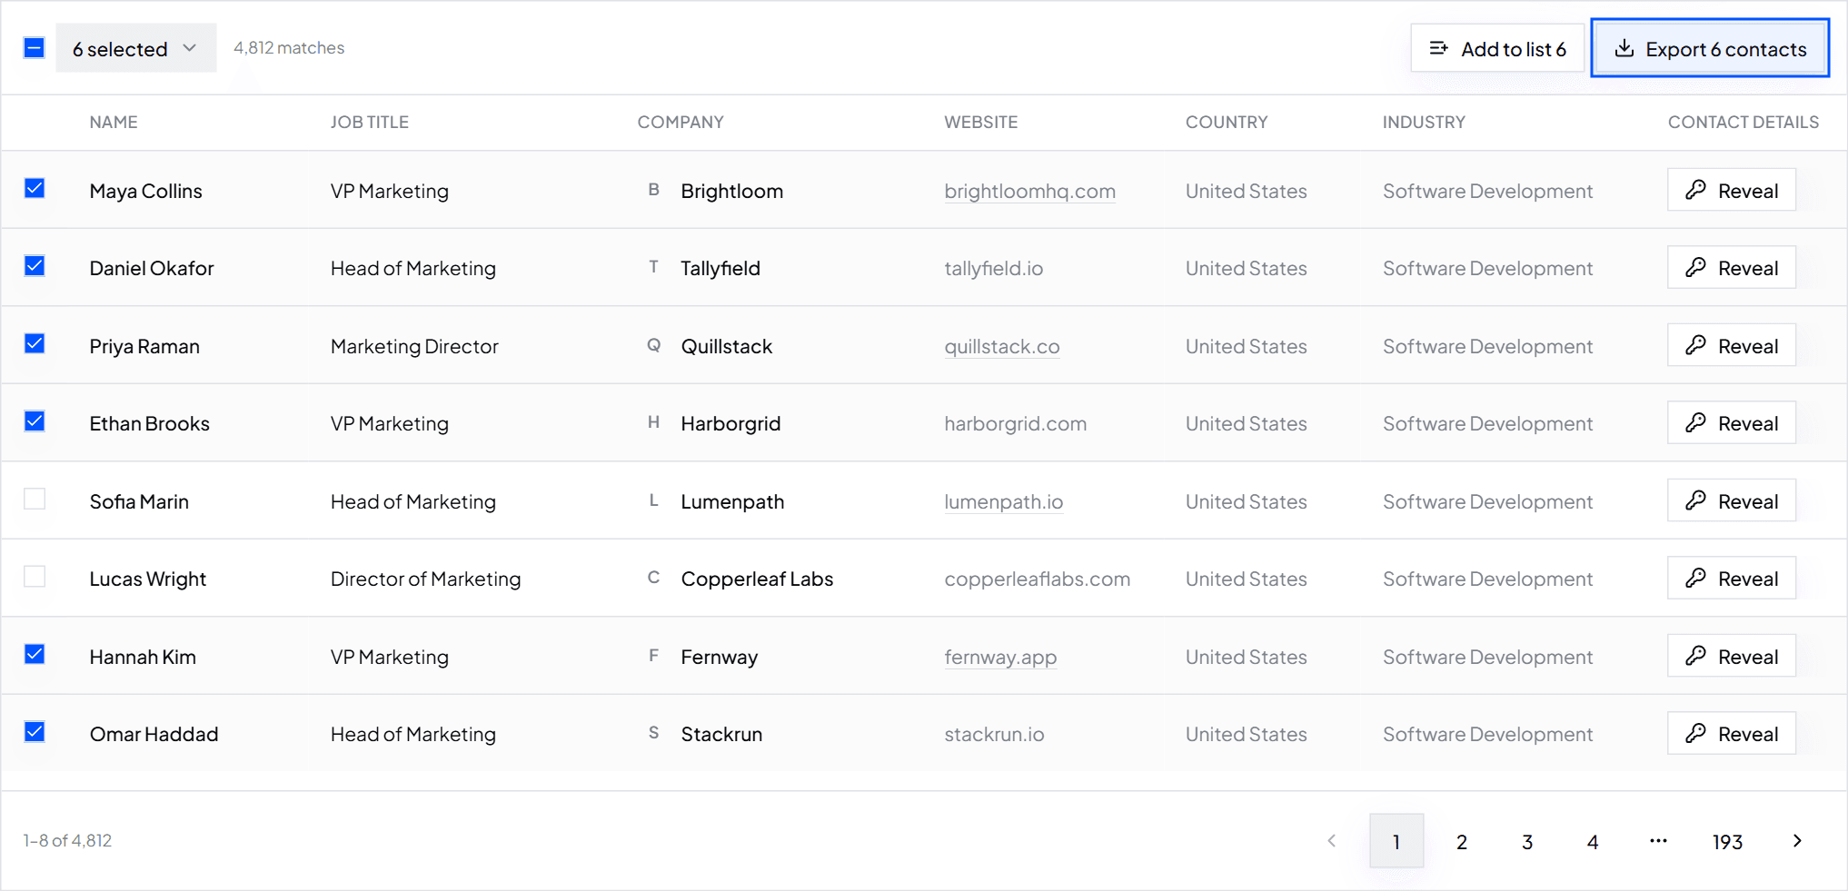The height and width of the screenshot is (891, 1848).
Task: Click the Tallyfield company letter icon
Action: tap(653, 267)
